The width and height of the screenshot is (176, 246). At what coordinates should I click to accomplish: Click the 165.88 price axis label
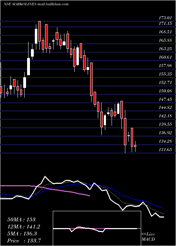165,40
